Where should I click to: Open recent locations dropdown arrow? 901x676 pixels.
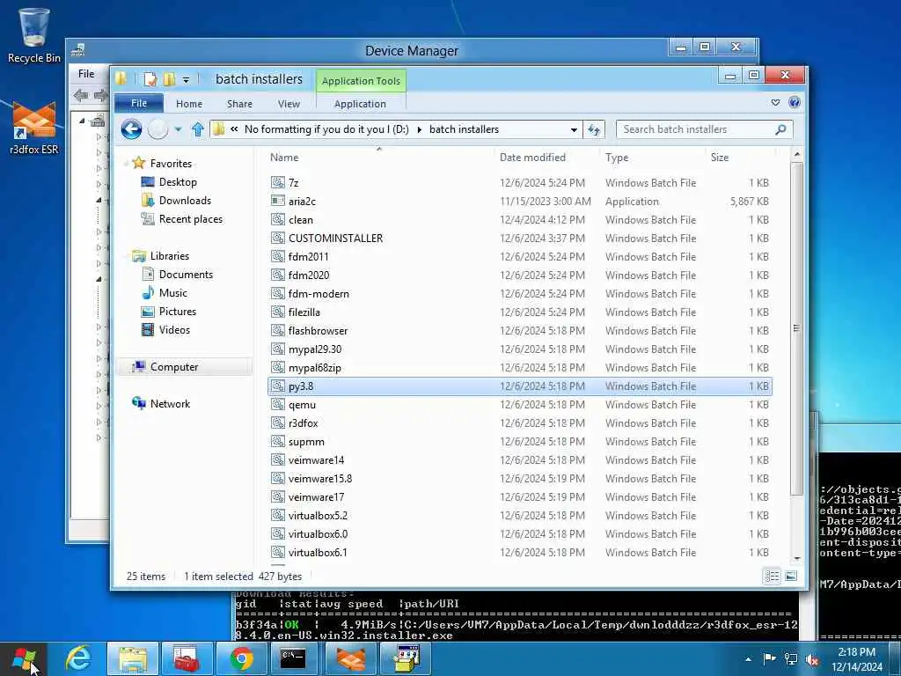(x=178, y=130)
